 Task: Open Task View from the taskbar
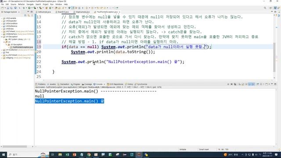(53, 154)
